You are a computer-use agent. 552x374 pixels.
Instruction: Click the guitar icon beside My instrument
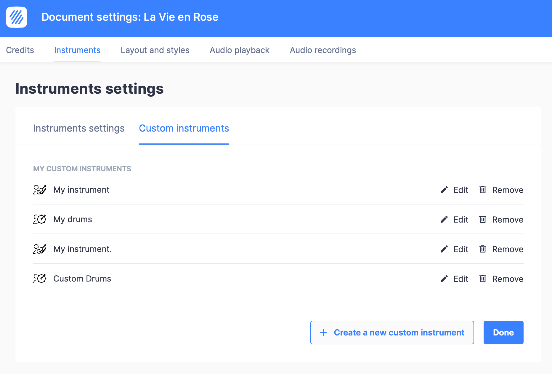click(40, 190)
